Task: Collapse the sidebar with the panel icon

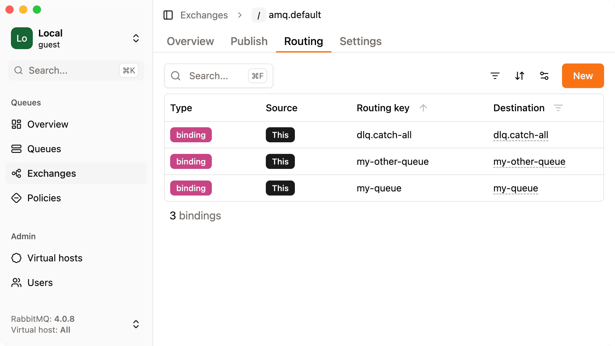Action: 168,15
